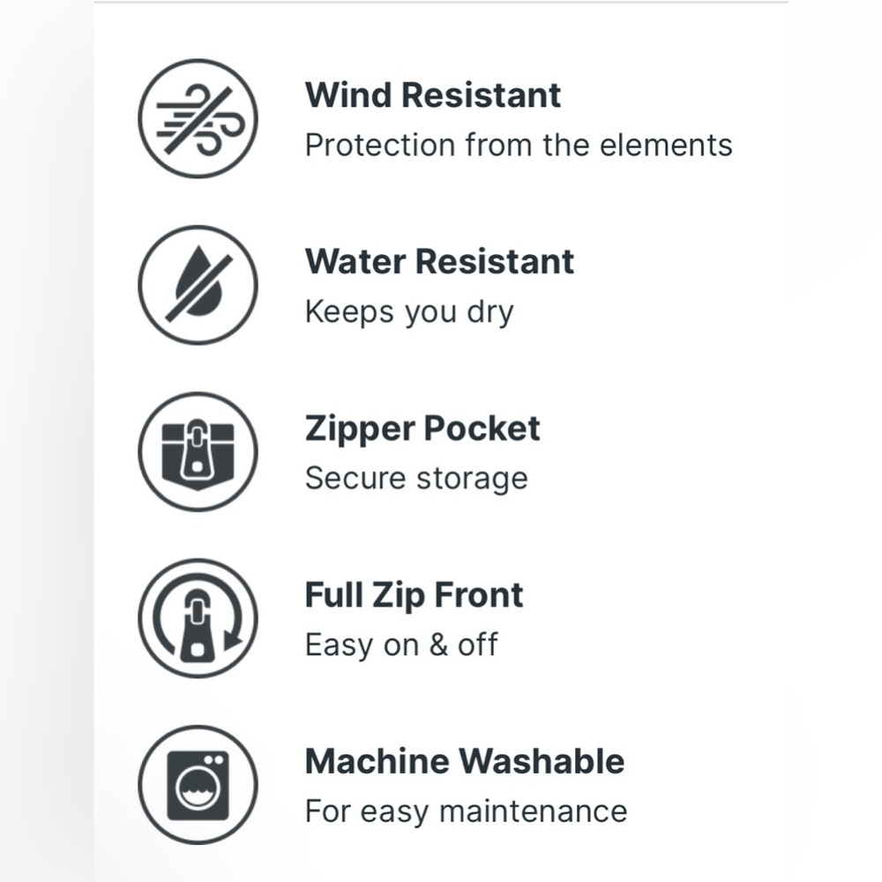Open the "Full Zip Front" feature title

click(x=414, y=595)
